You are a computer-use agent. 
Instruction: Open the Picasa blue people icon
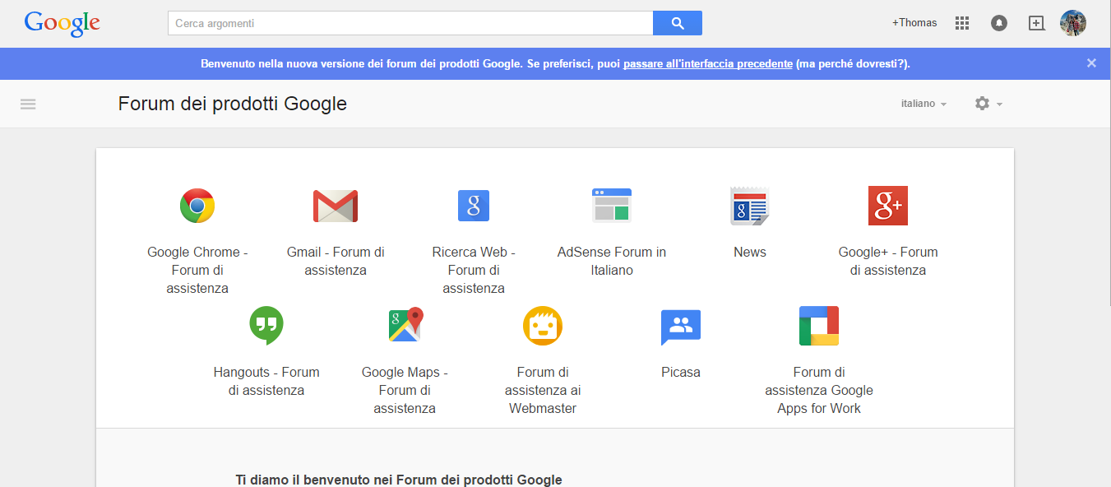(681, 327)
